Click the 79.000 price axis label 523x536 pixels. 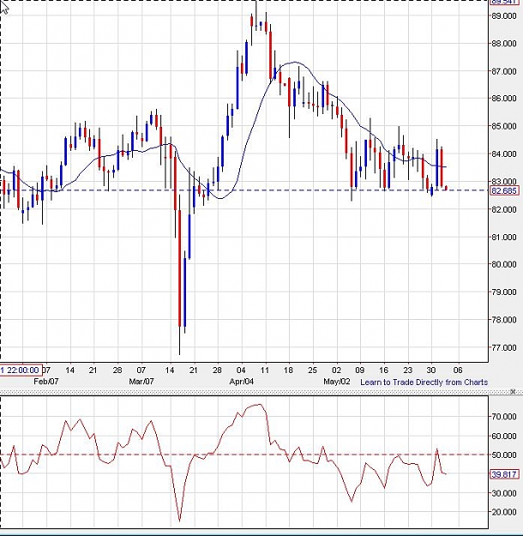(x=504, y=292)
